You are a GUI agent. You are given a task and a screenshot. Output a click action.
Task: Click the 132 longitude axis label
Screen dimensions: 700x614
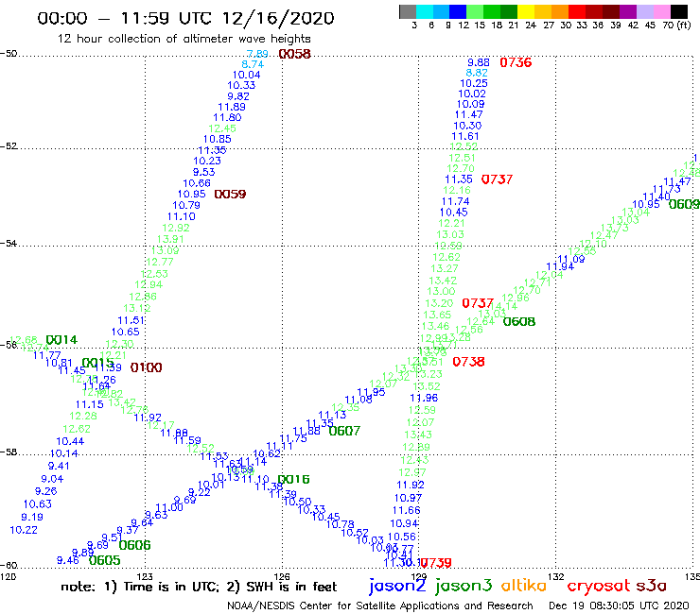556,576
